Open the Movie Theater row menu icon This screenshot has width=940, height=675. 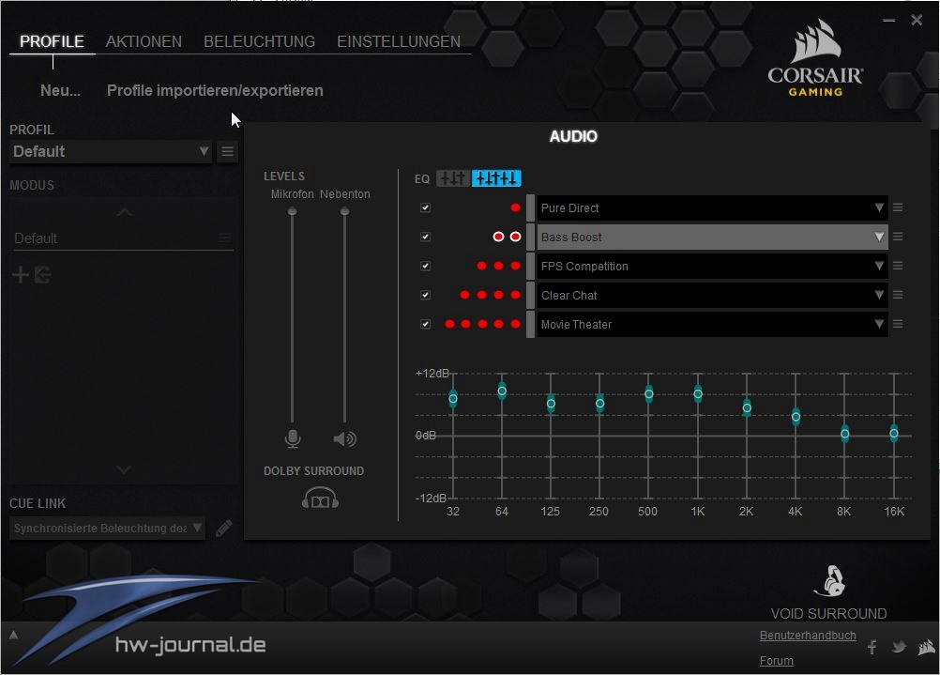(898, 323)
